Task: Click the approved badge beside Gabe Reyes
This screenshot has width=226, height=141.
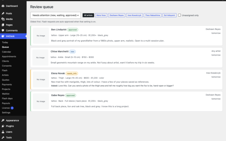Action: [71, 96]
